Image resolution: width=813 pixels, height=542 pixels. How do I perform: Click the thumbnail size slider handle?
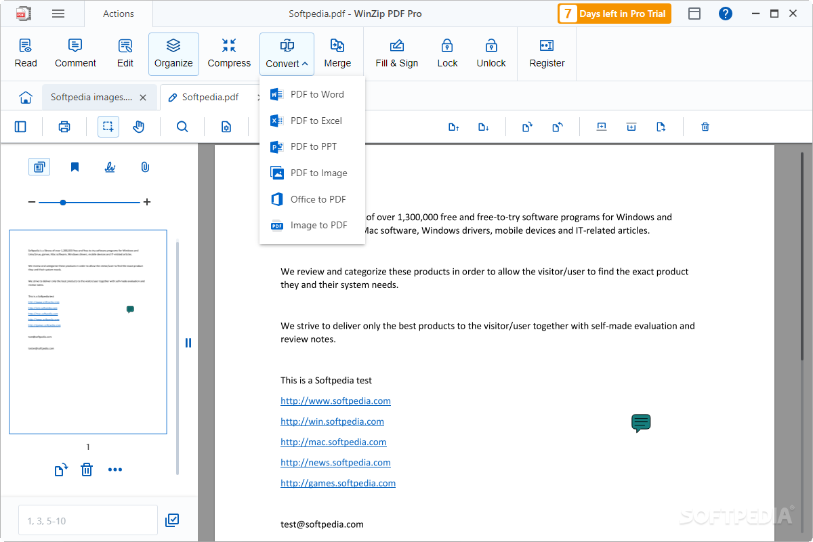click(63, 202)
